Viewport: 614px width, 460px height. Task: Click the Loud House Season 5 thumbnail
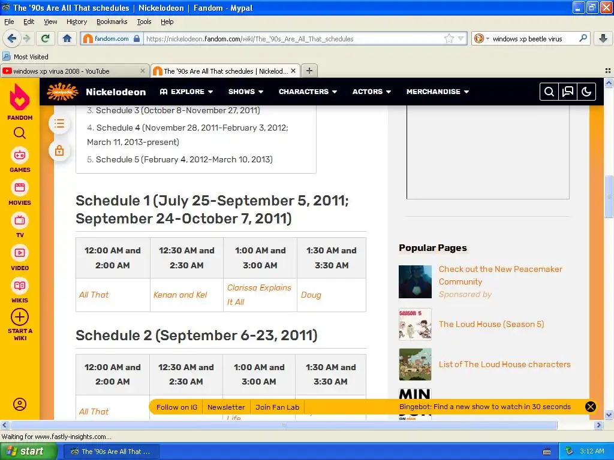pyautogui.click(x=415, y=324)
